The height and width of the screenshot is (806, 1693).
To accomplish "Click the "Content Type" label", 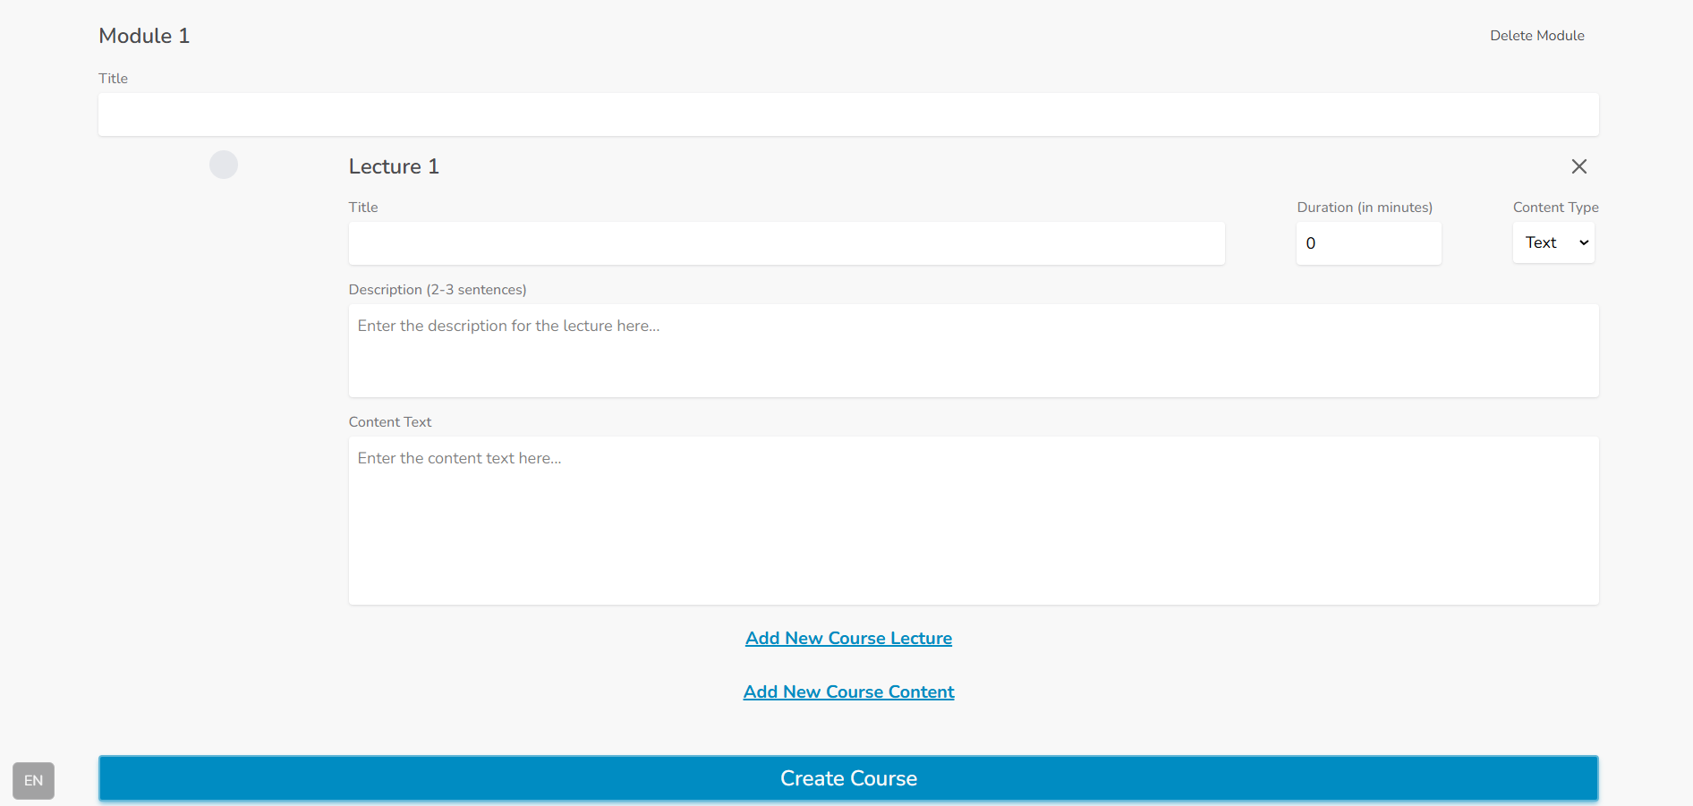I will (x=1554, y=208).
